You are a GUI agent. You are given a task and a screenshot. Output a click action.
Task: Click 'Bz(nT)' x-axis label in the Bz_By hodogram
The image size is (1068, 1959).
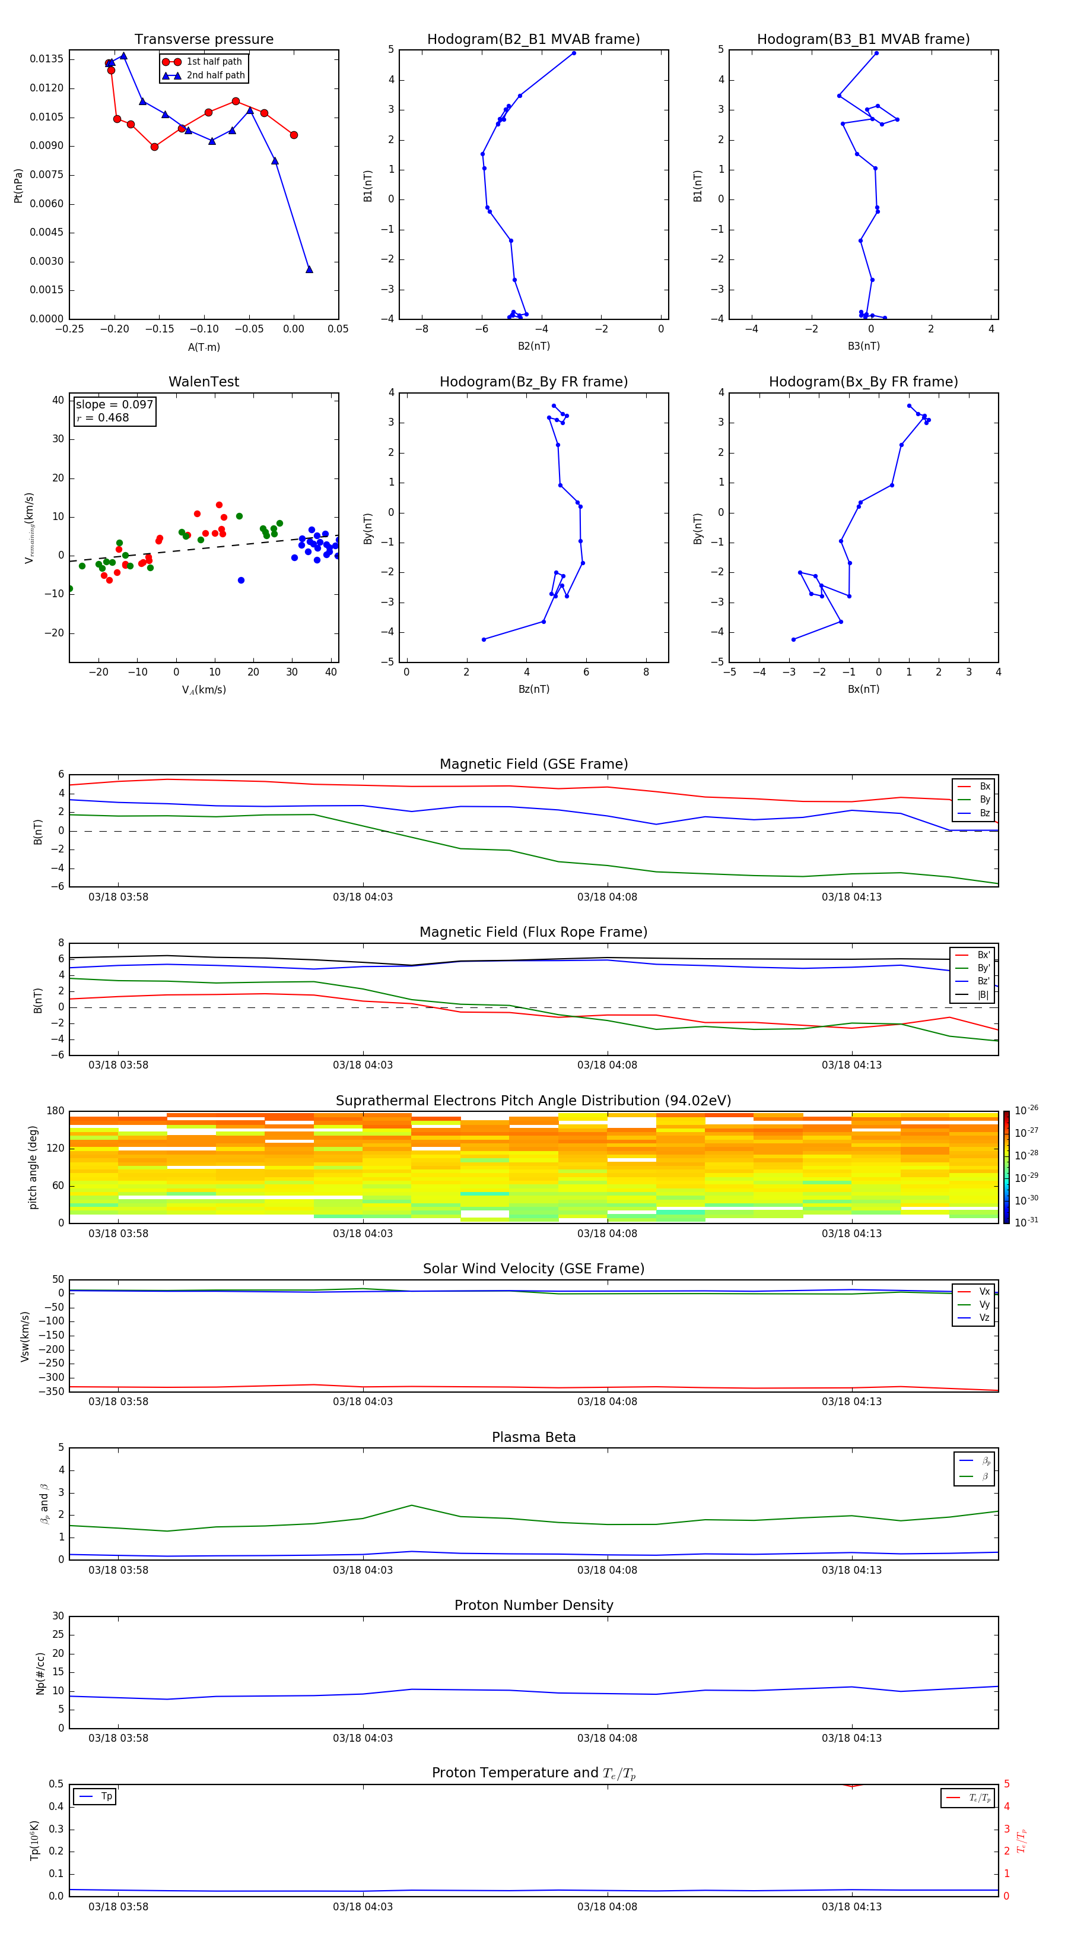(533, 689)
